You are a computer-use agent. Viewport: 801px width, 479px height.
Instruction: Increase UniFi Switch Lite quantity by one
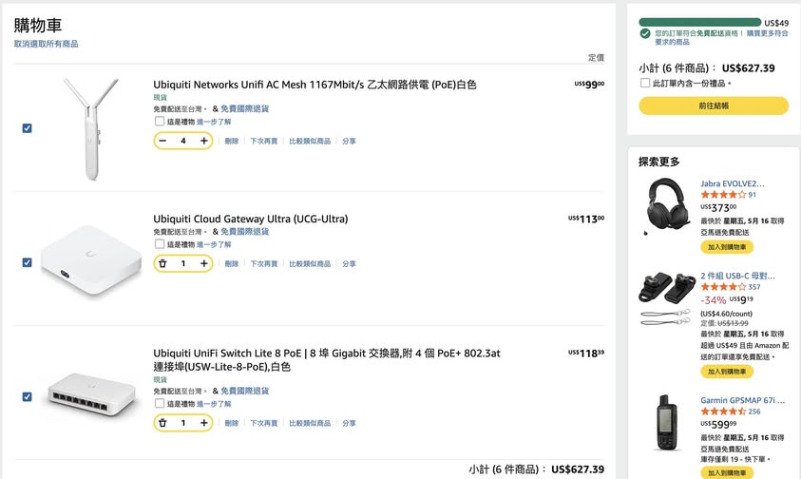(203, 423)
